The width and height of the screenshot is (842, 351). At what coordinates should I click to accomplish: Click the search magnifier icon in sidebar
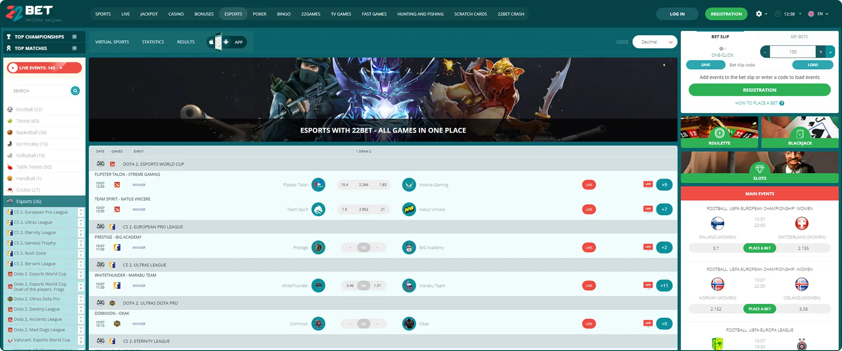tap(75, 91)
